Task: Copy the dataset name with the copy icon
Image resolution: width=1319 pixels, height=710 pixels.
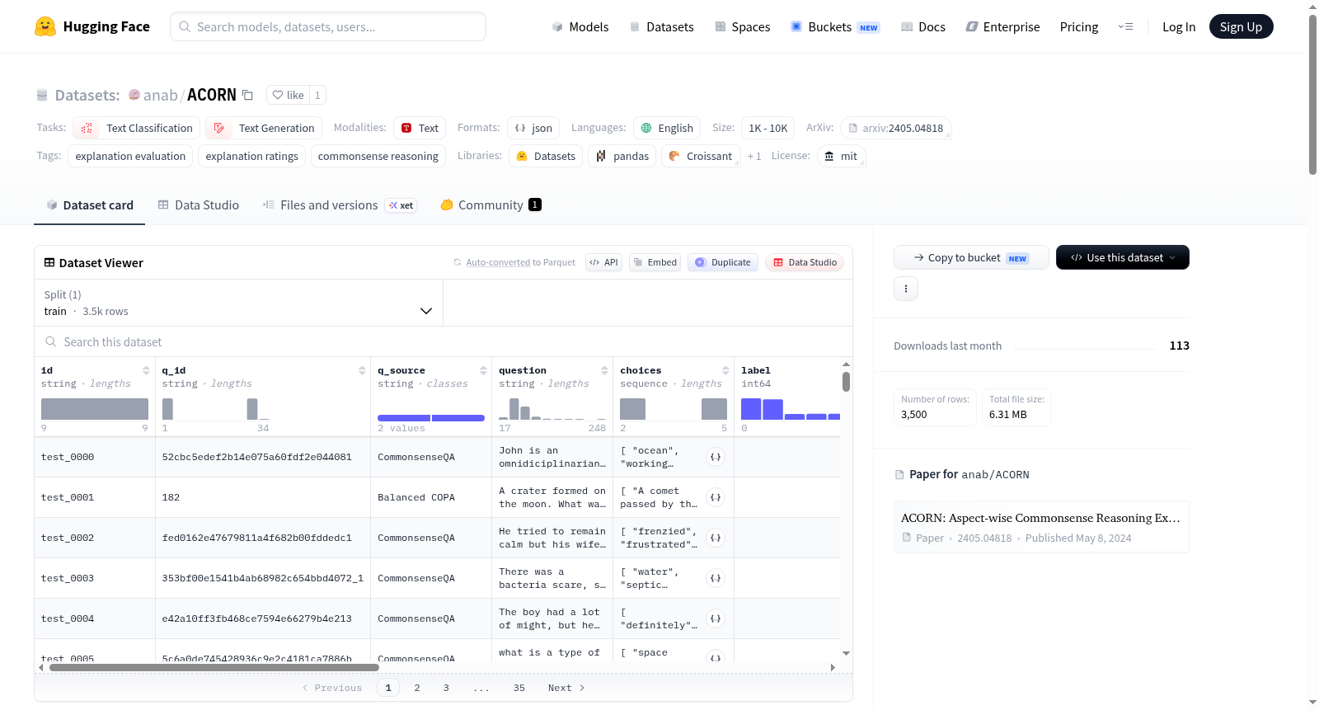Action: pyautogui.click(x=247, y=95)
